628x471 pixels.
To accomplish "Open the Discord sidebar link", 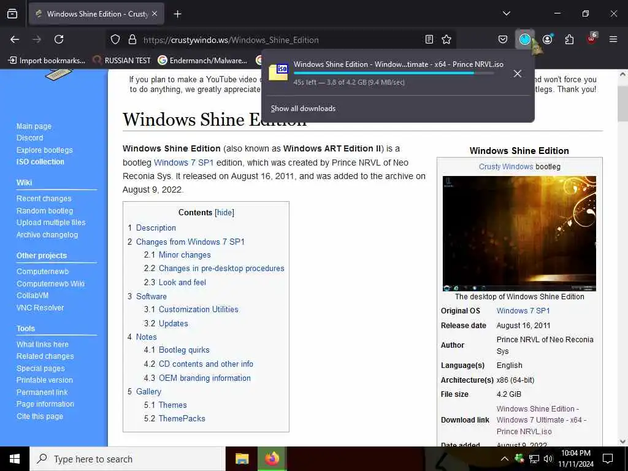I will point(29,138).
